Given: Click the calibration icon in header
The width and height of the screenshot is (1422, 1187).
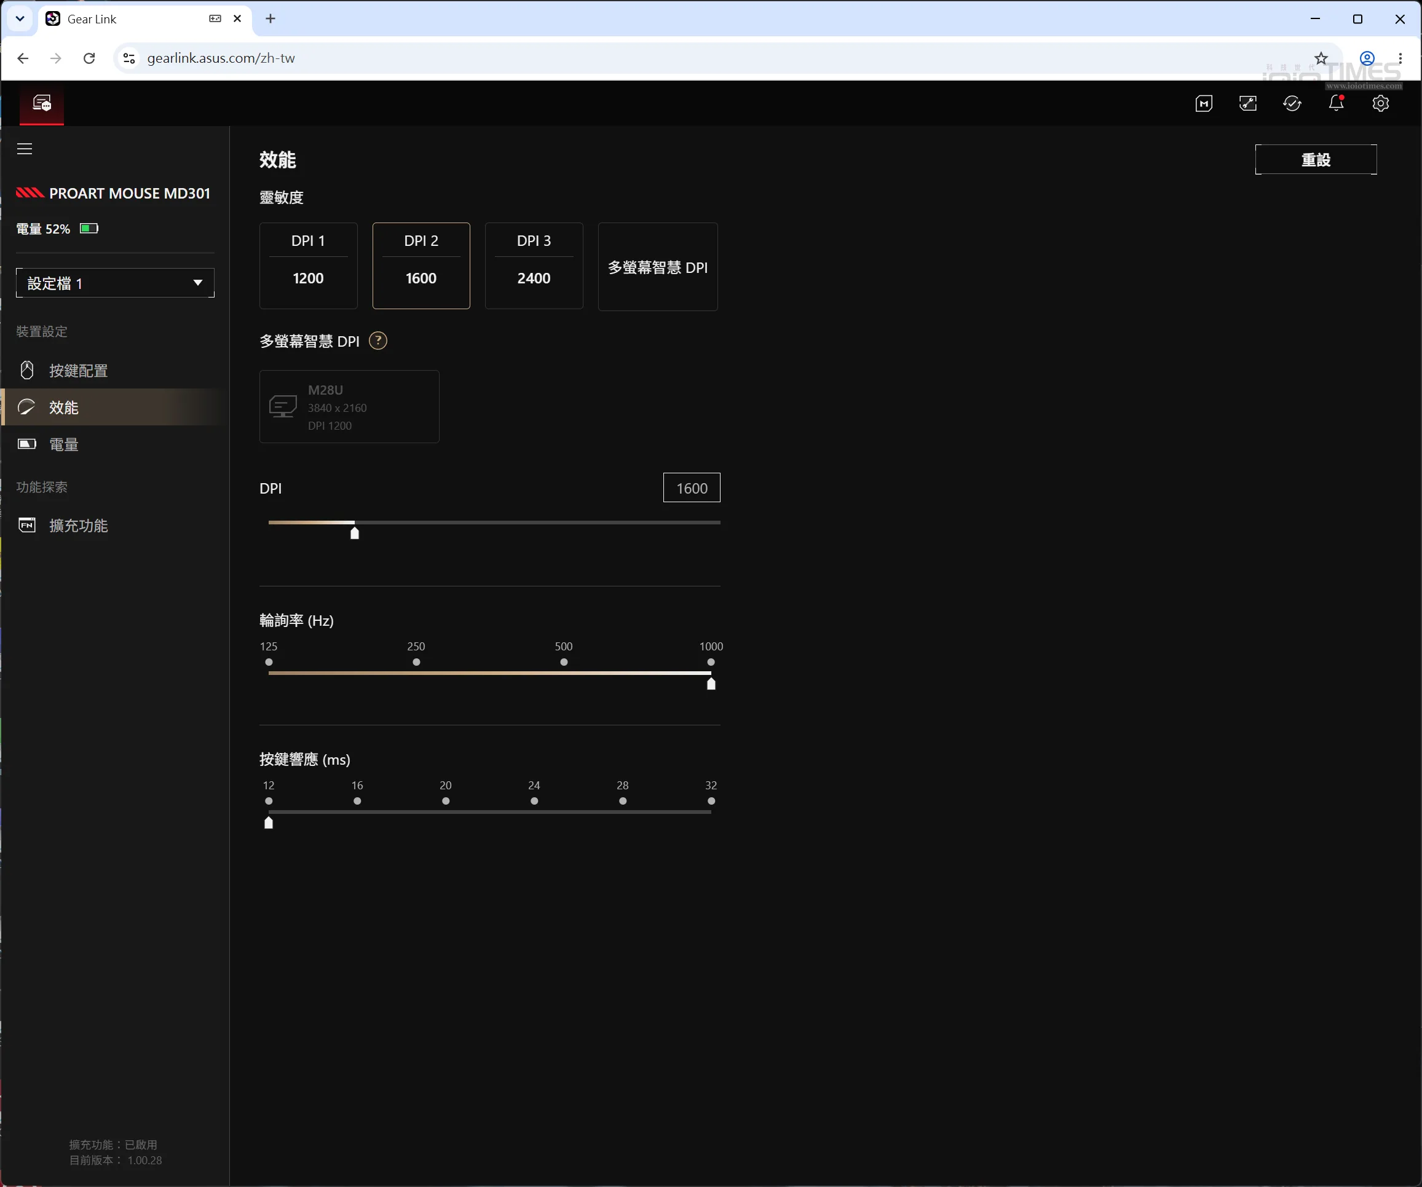Looking at the screenshot, I should tap(1248, 104).
